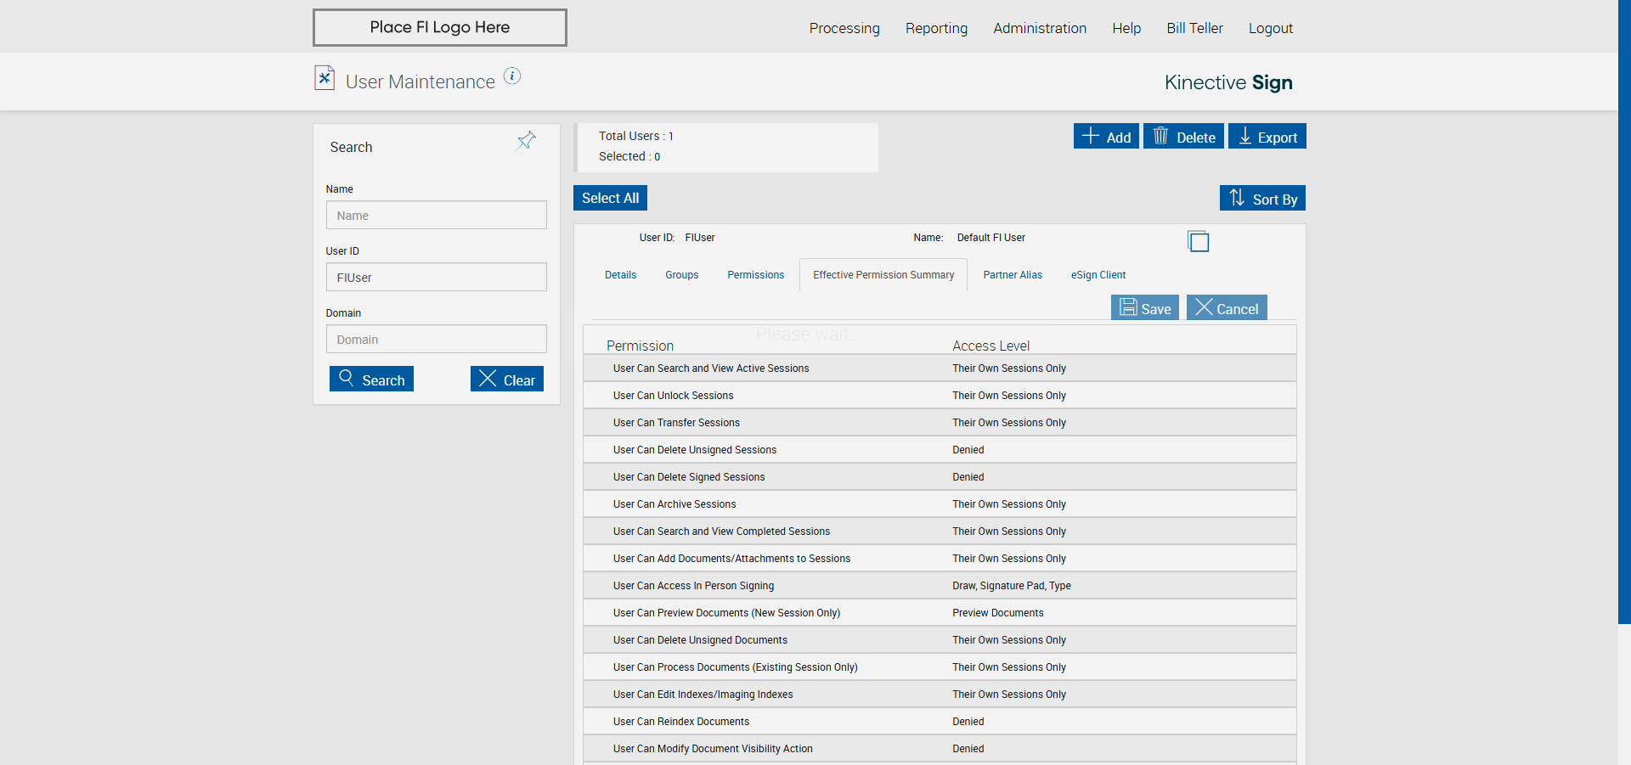The width and height of the screenshot is (1631, 765).
Task: Save the user changes
Action: click(x=1144, y=308)
